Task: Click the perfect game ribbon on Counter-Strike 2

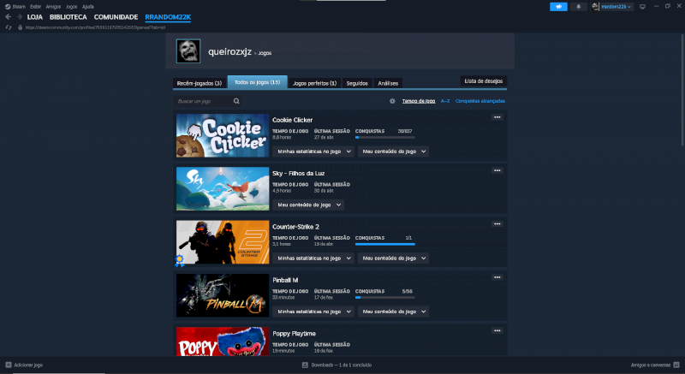Action: [x=179, y=260]
